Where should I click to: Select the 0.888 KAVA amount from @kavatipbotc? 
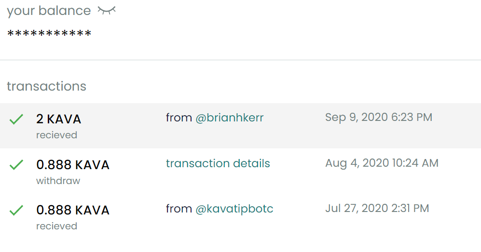click(73, 210)
